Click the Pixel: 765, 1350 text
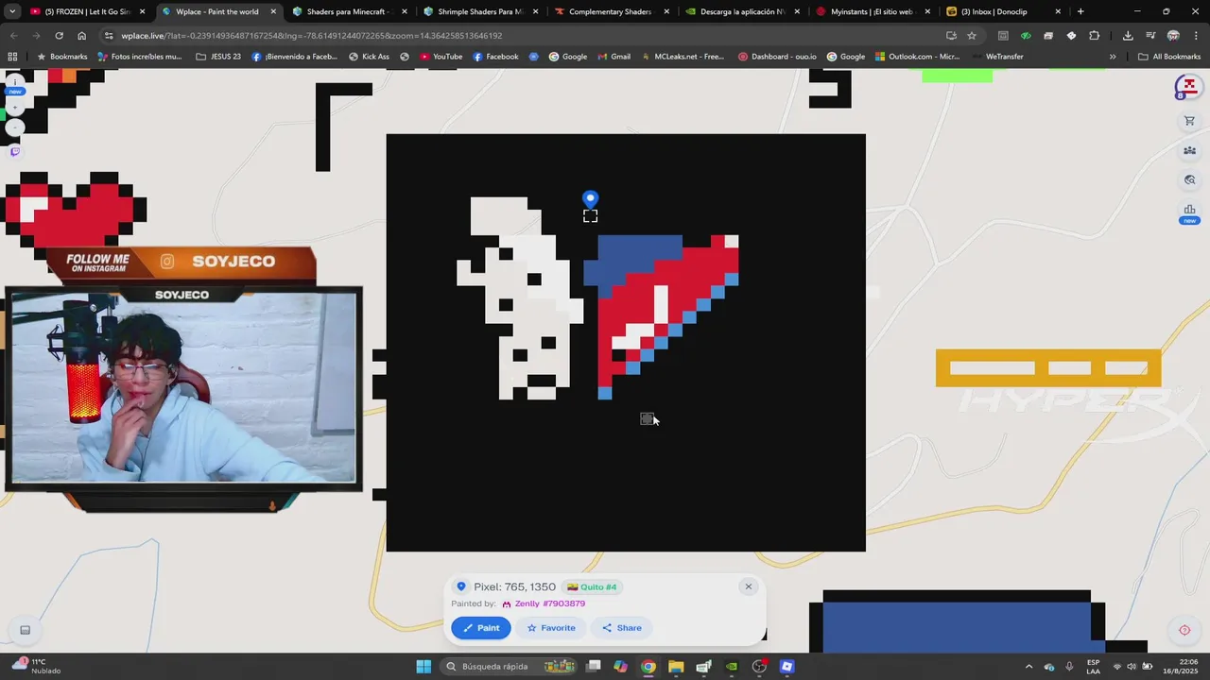The width and height of the screenshot is (1210, 680). point(514,586)
